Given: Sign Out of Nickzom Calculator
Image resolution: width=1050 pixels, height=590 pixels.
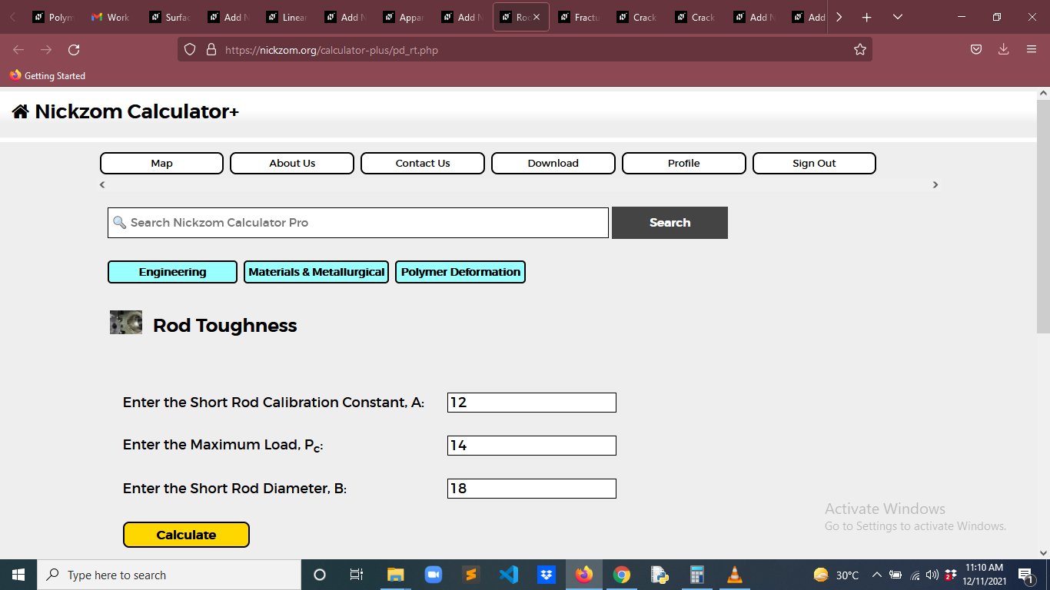Looking at the screenshot, I should 814,163.
